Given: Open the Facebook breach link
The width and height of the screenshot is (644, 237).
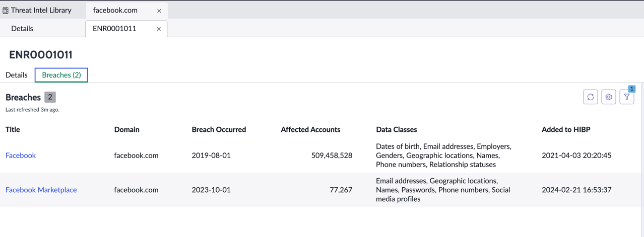Looking at the screenshot, I should pos(21,155).
